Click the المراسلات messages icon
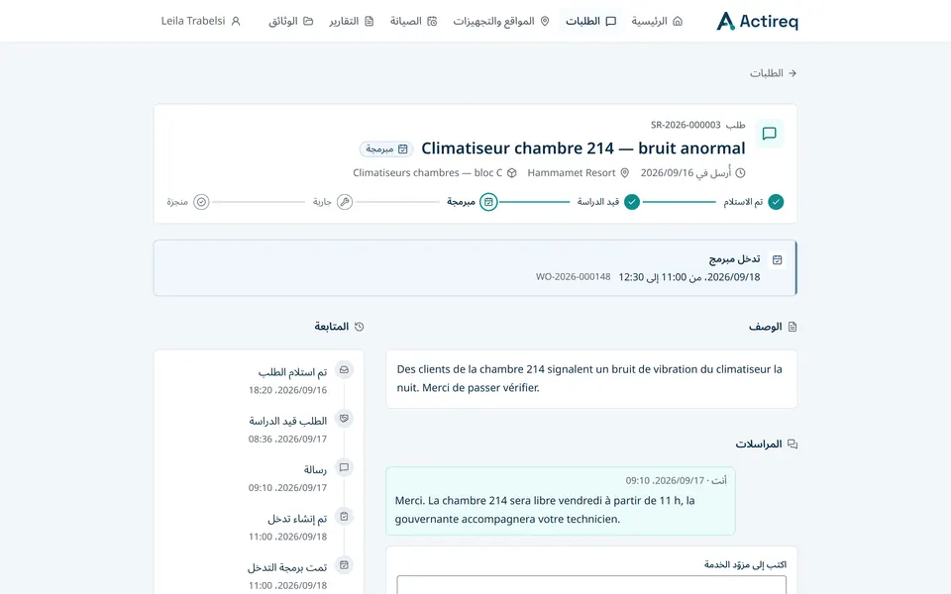Screen dimensions: 951x594 pos(792,445)
